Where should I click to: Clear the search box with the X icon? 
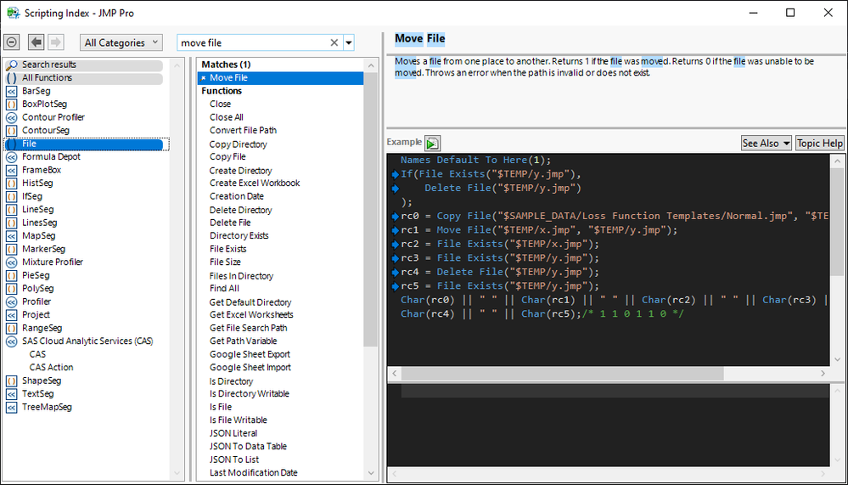[x=334, y=42]
